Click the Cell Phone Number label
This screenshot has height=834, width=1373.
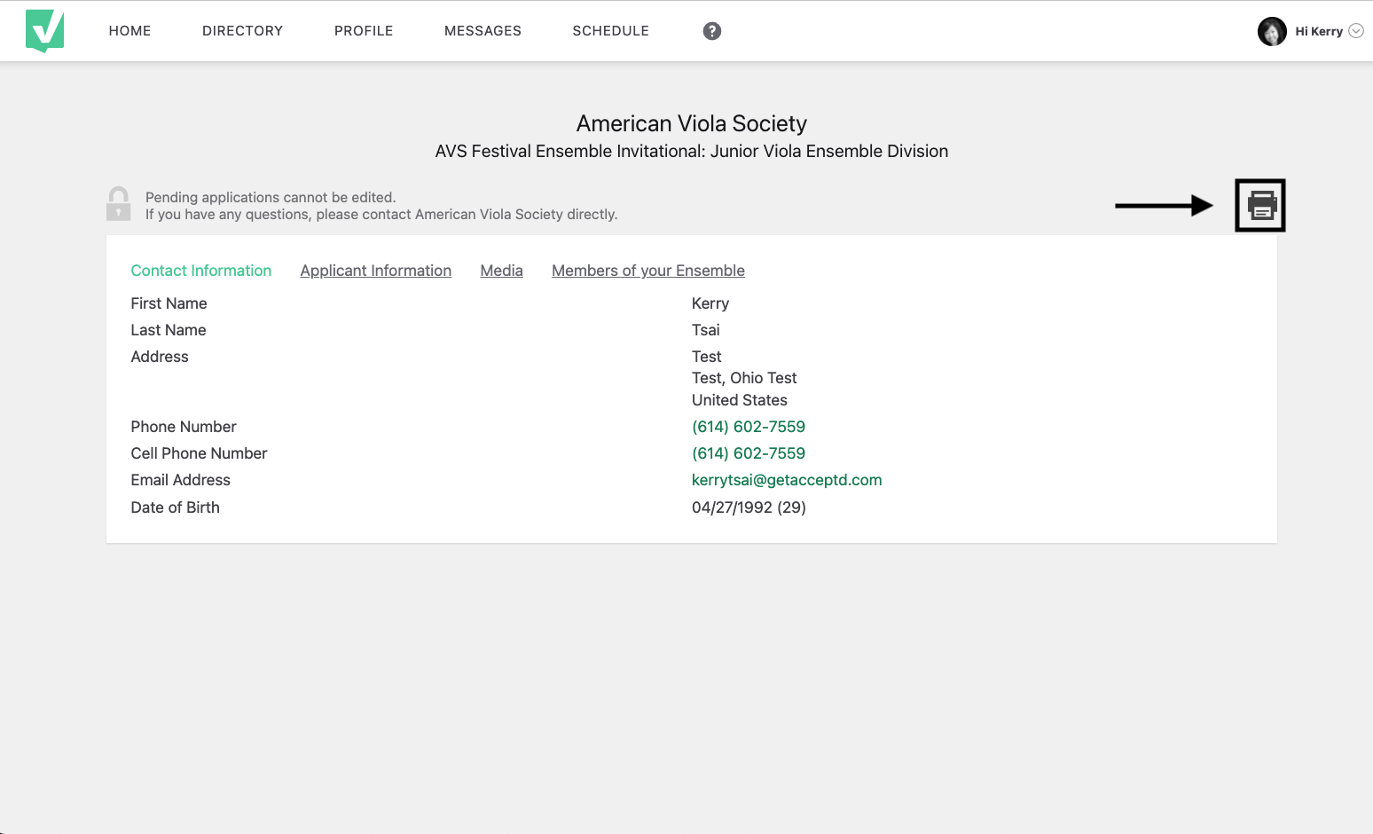click(199, 453)
